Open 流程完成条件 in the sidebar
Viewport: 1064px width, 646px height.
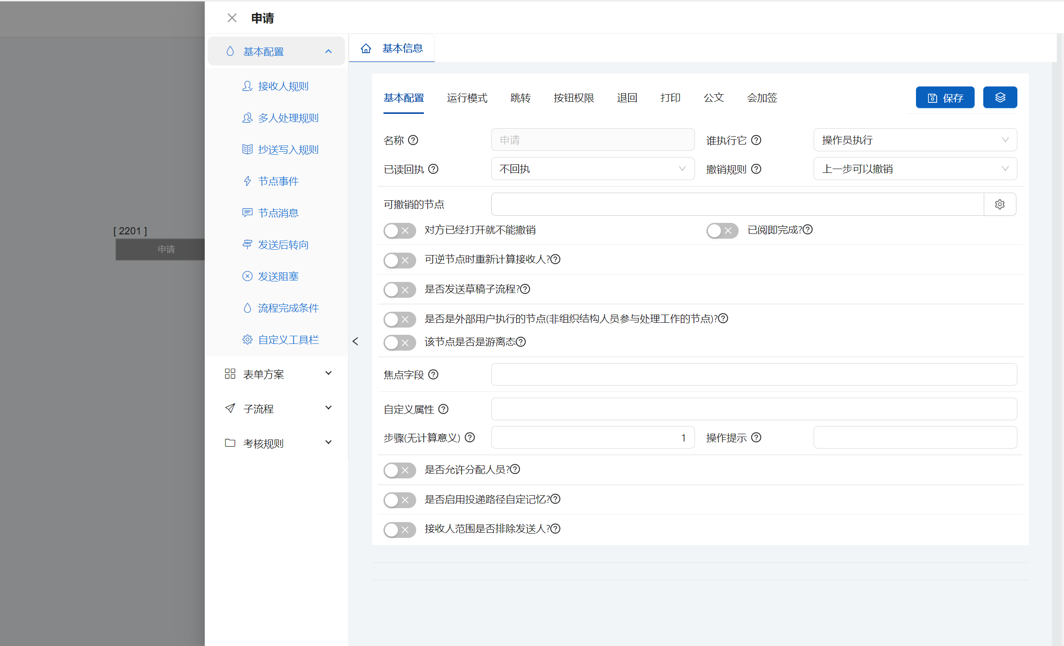click(x=280, y=308)
